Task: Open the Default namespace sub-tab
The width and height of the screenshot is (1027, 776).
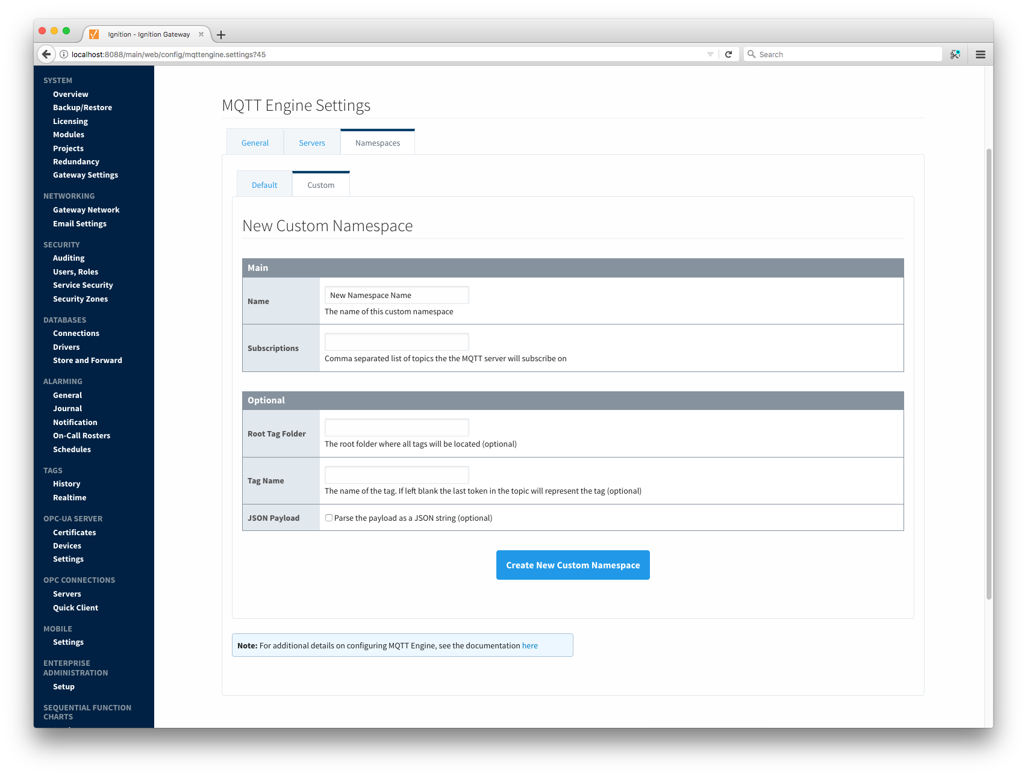Action: click(264, 185)
